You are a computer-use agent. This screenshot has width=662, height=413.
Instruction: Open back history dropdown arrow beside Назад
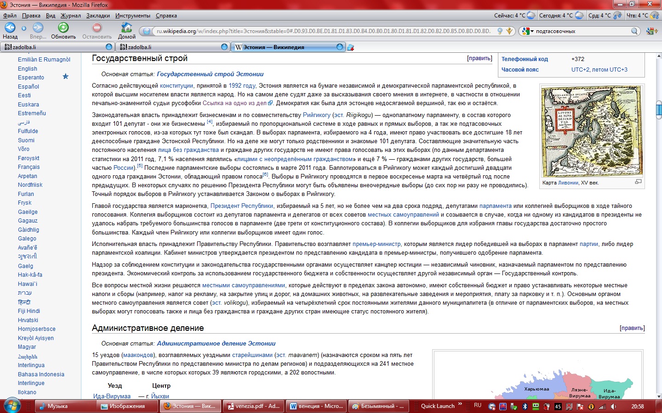(24, 28)
